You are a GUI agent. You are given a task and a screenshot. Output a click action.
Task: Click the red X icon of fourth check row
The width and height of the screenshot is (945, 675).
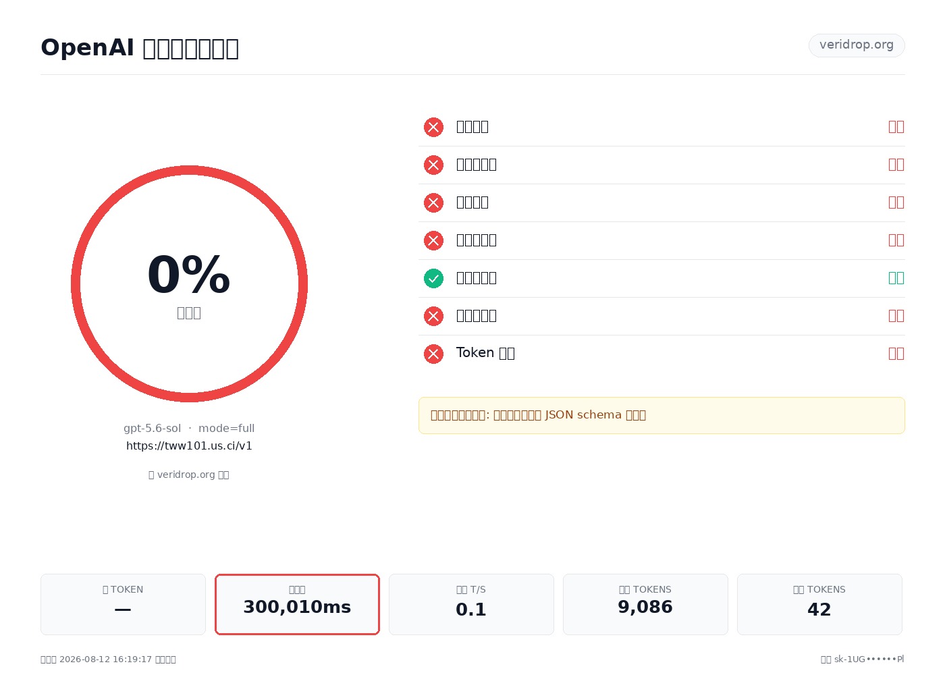[433, 240]
